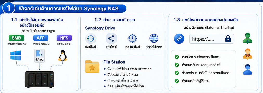
Task: Click checkmark beside กำหนดวันหมดอายุของลิงก์
Action: point(177,65)
